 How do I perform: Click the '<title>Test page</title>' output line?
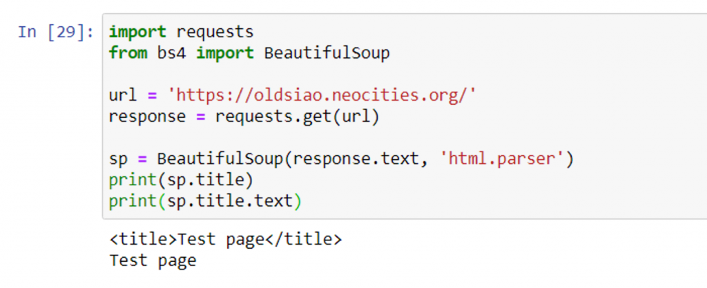tap(225, 240)
